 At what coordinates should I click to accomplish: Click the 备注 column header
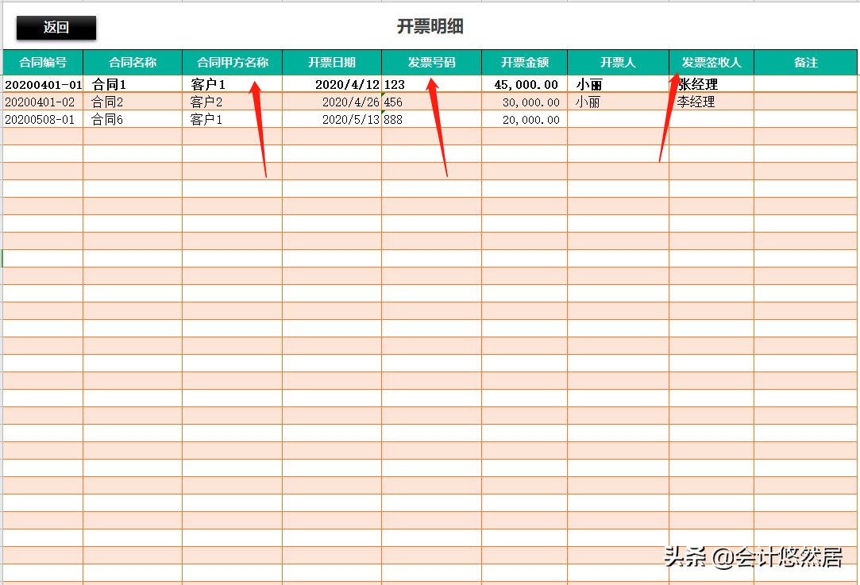point(805,62)
